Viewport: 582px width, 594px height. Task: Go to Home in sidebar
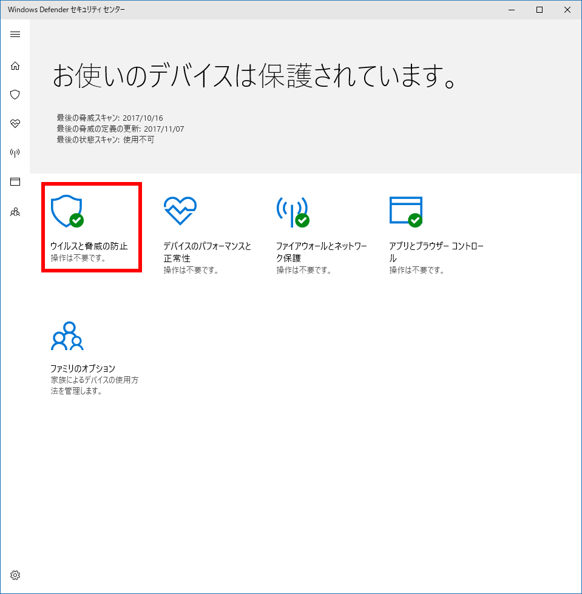pyautogui.click(x=15, y=66)
